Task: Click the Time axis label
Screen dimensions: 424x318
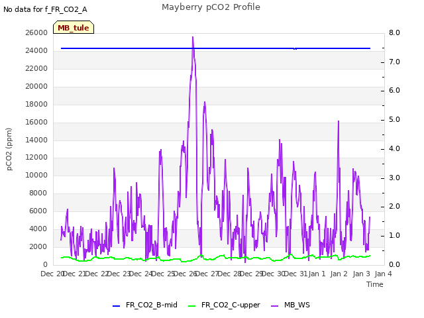Action: (375, 284)
